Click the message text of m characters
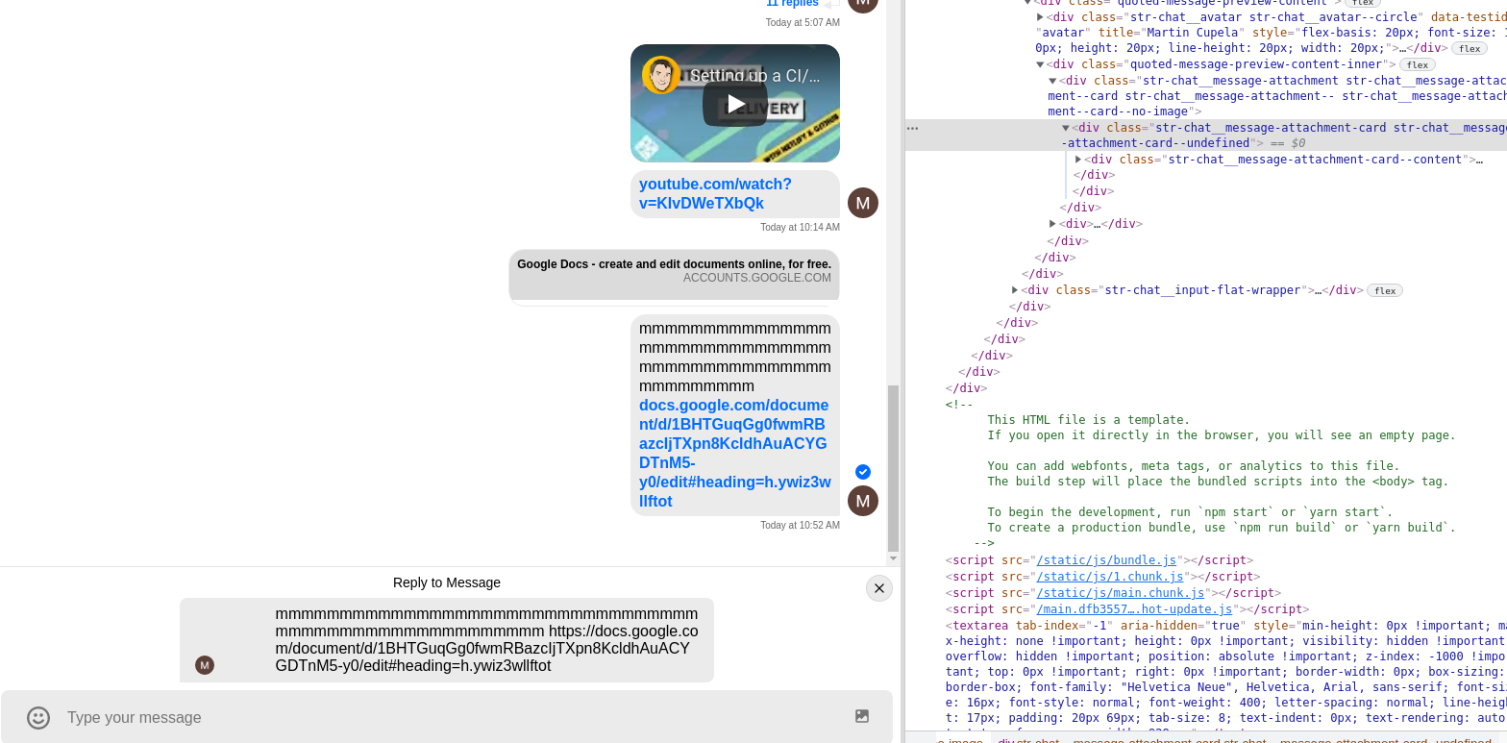 (x=735, y=358)
